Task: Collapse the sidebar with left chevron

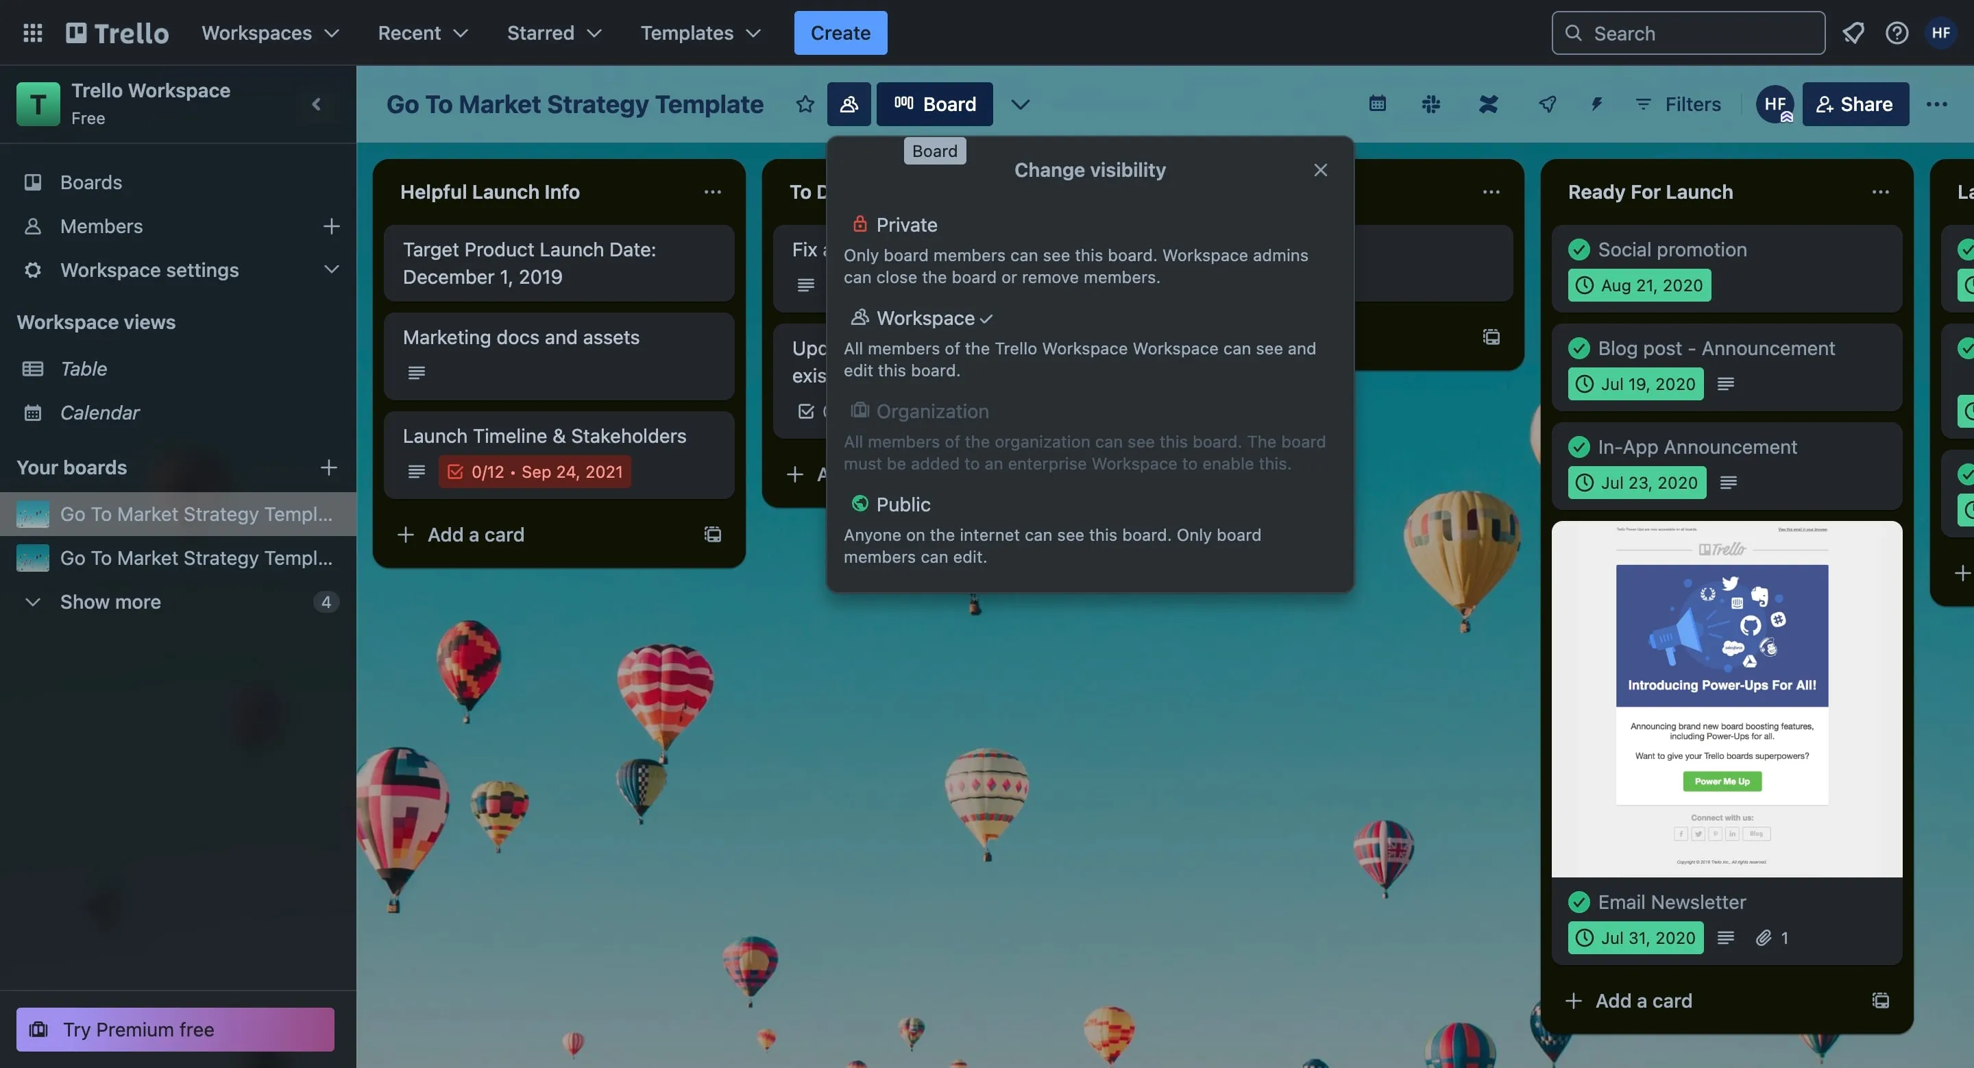Action: 317,104
